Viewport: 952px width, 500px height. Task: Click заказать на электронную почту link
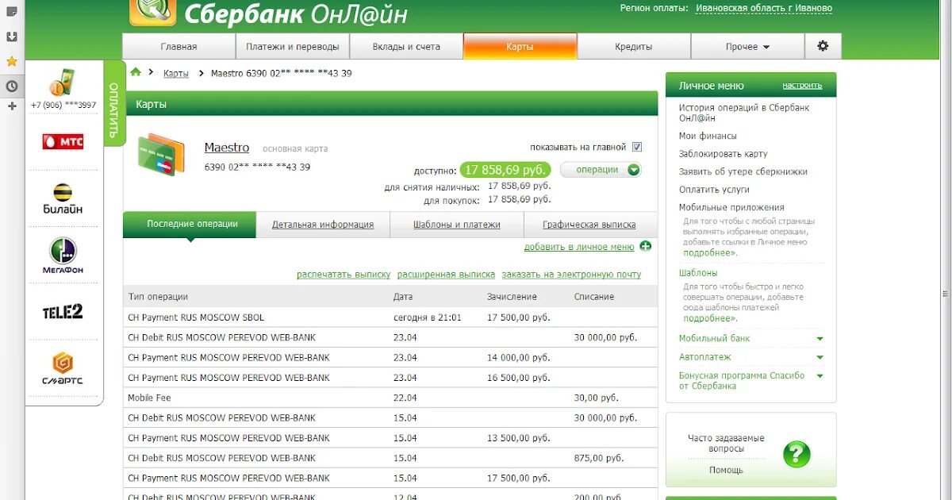click(571, 275)
